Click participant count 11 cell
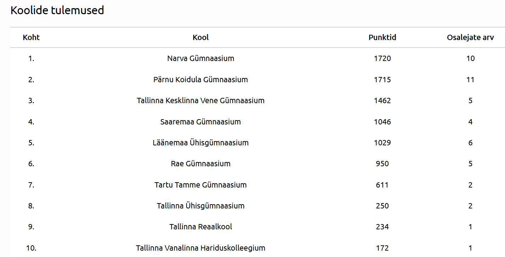Image resolution: width=505 pixels, height=257 pixels. 470,79
